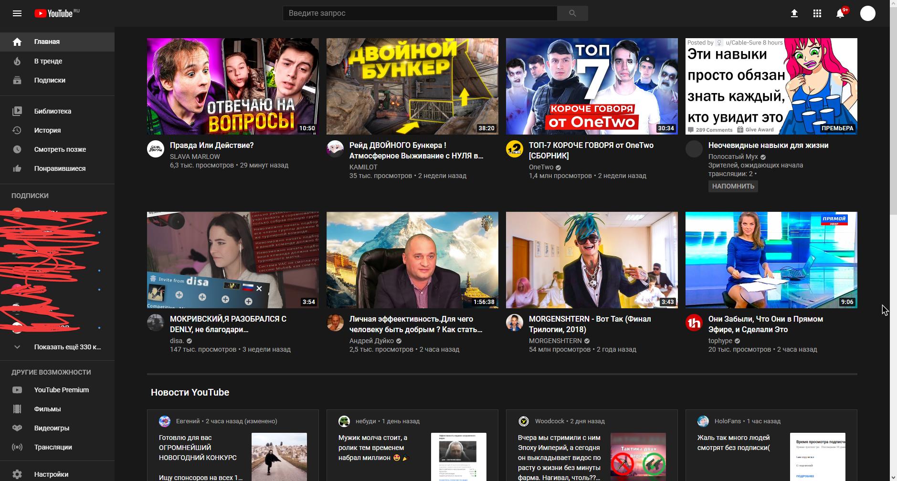Open the notifications bell
The height and width of the screenshot is (481, 897).
tap(840, 13)
